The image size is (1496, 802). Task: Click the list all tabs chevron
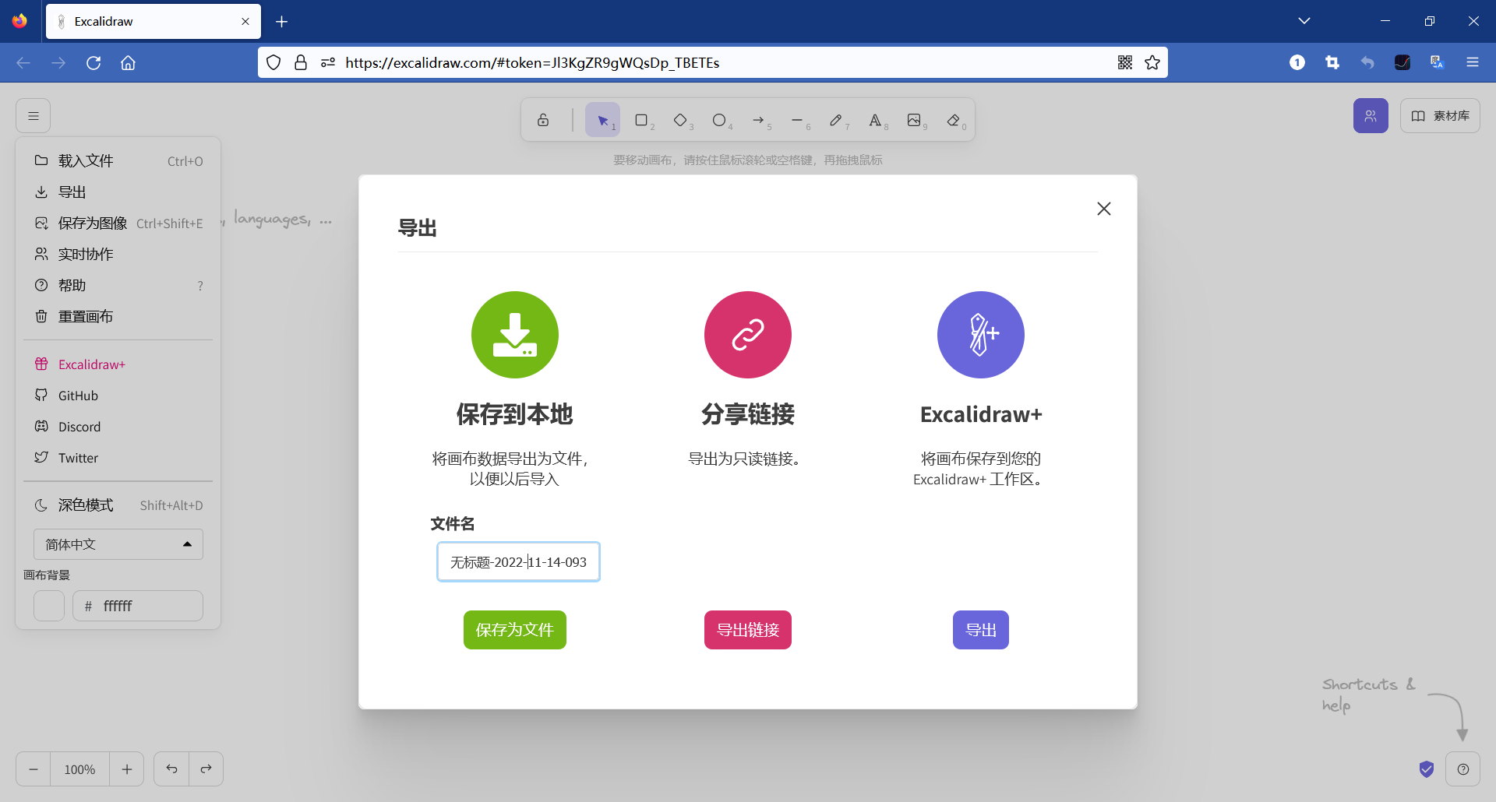pos(1304,21)
